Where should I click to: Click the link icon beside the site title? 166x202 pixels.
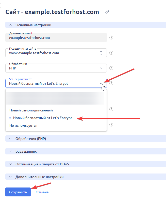pos(107,12)
